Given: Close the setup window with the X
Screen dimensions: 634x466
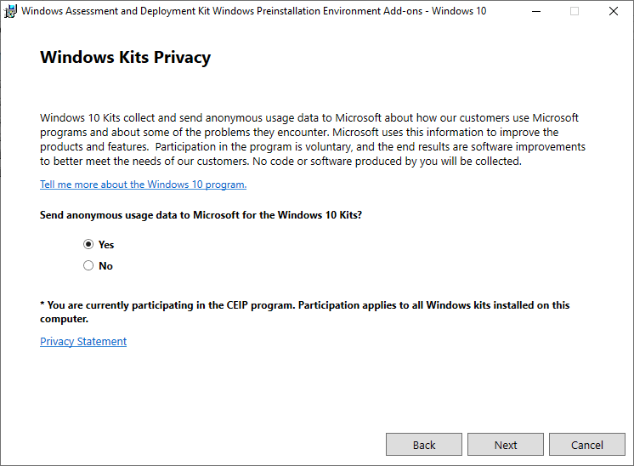Looking at the screenshot, I should [x=614, y=12].
